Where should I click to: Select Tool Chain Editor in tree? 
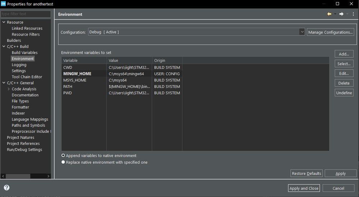[x=27, y=77]
